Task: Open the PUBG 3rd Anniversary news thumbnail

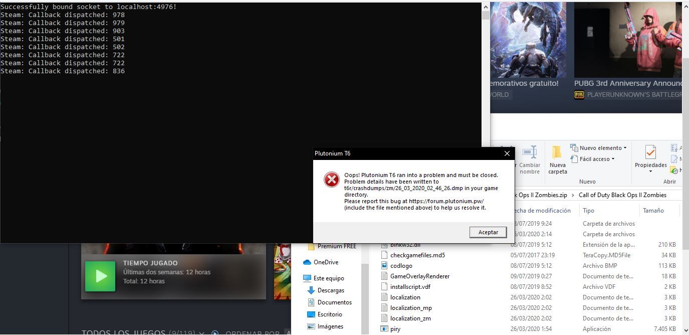Action: coord(628,40)
